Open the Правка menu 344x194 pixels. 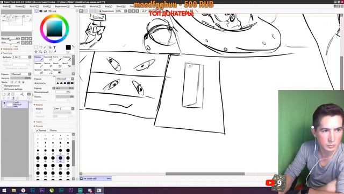pyautogui.click(x=20, y=6)
